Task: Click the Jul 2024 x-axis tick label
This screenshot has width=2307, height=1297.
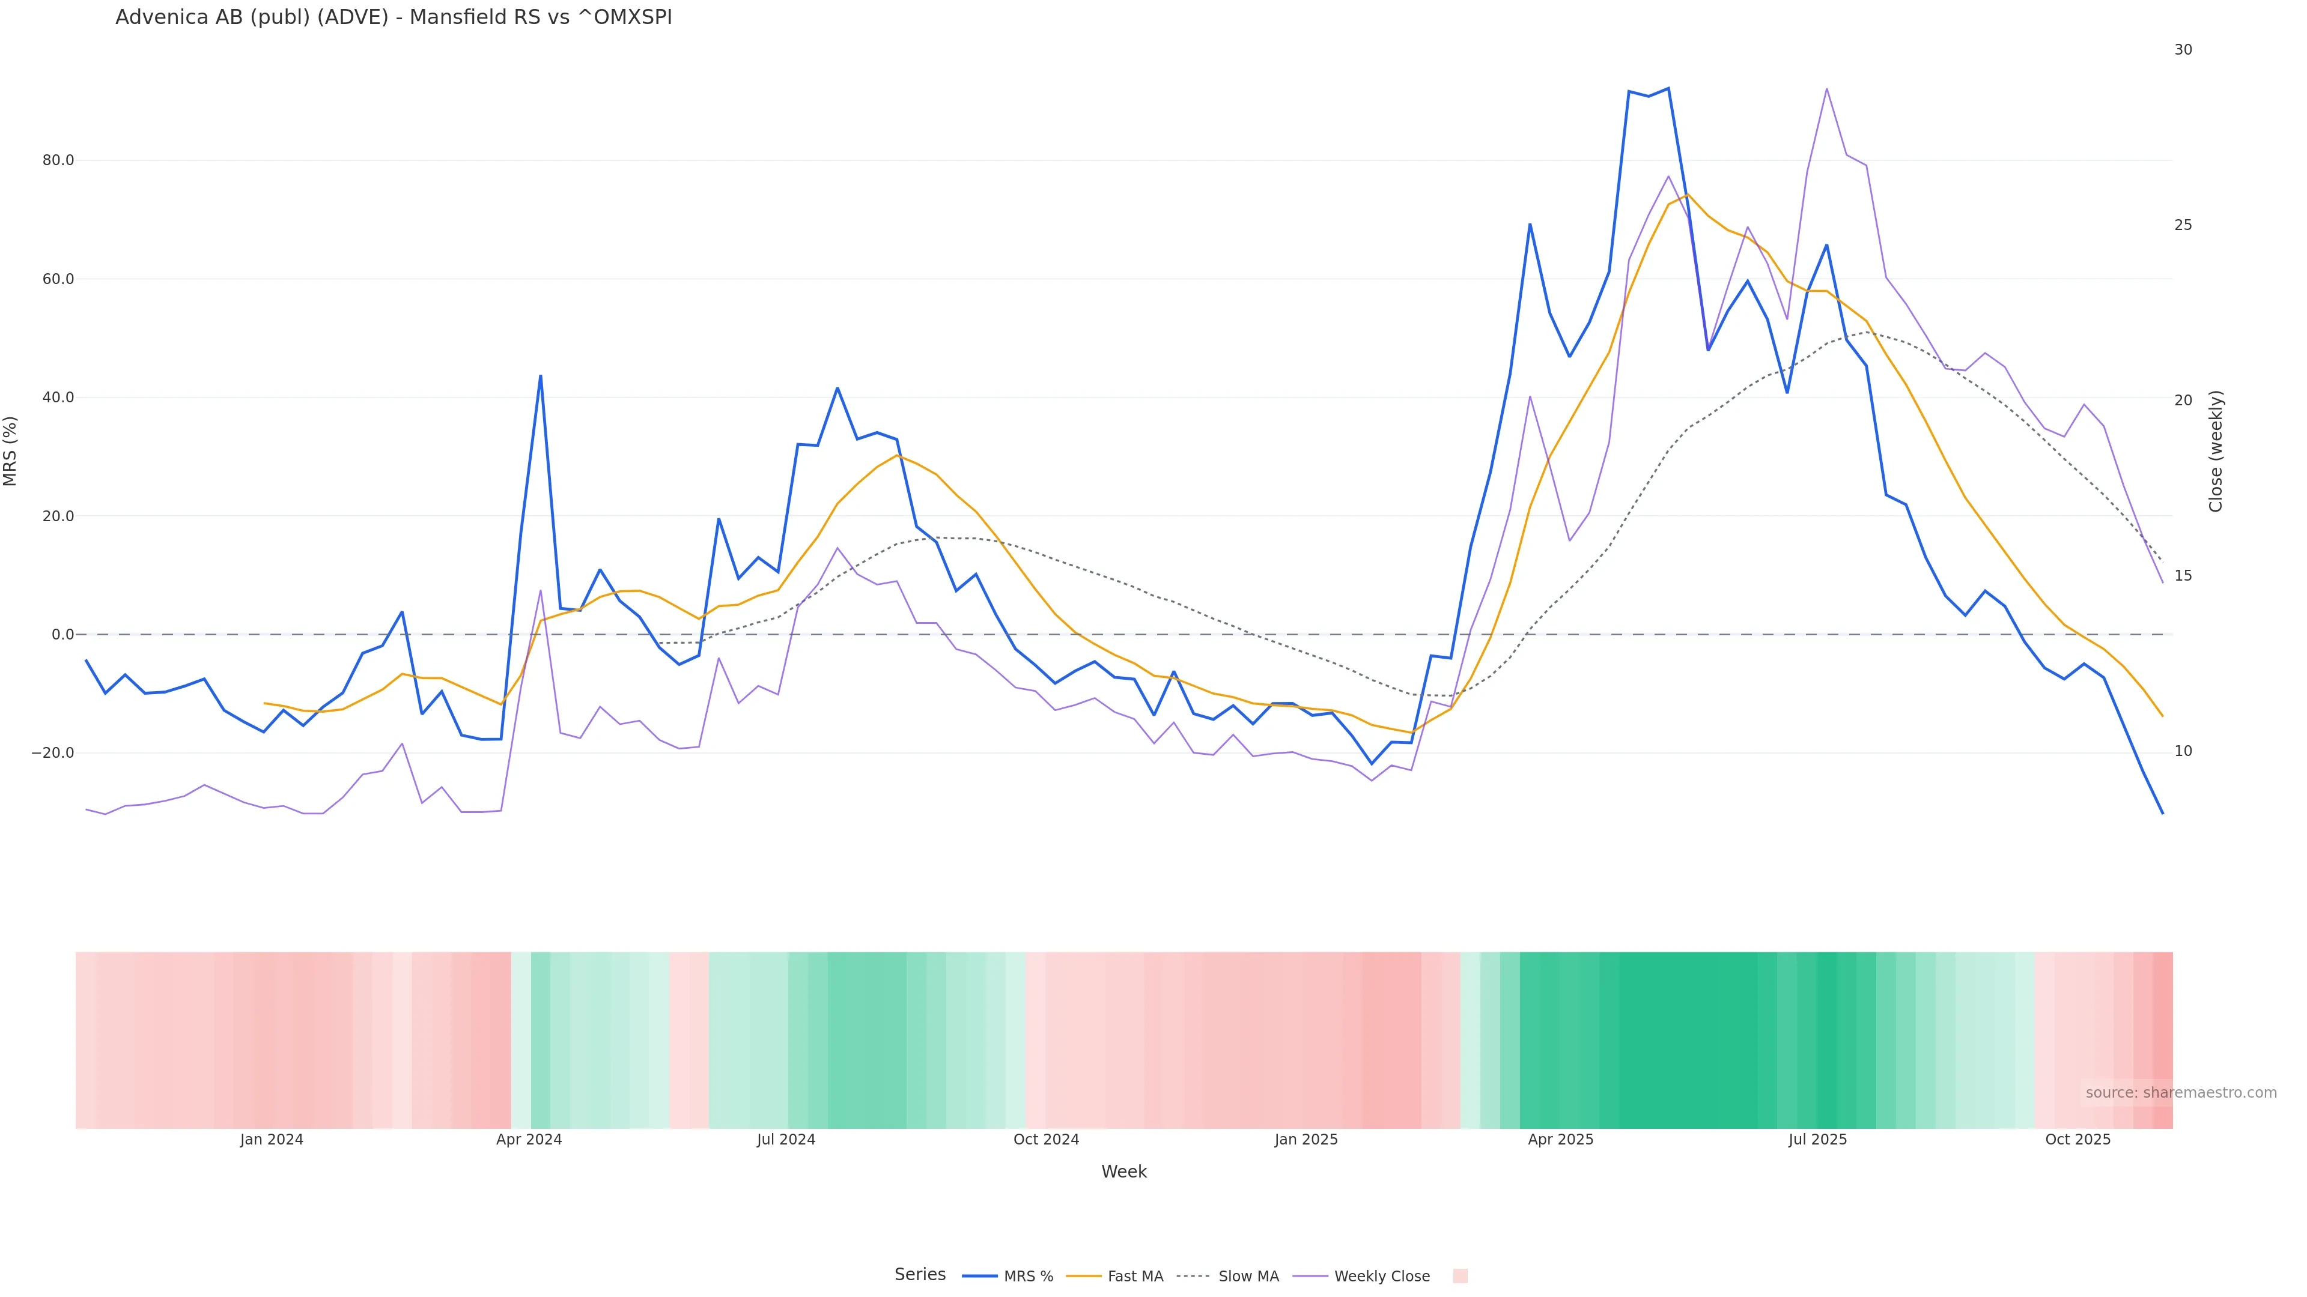Action: coord(785,1140)
